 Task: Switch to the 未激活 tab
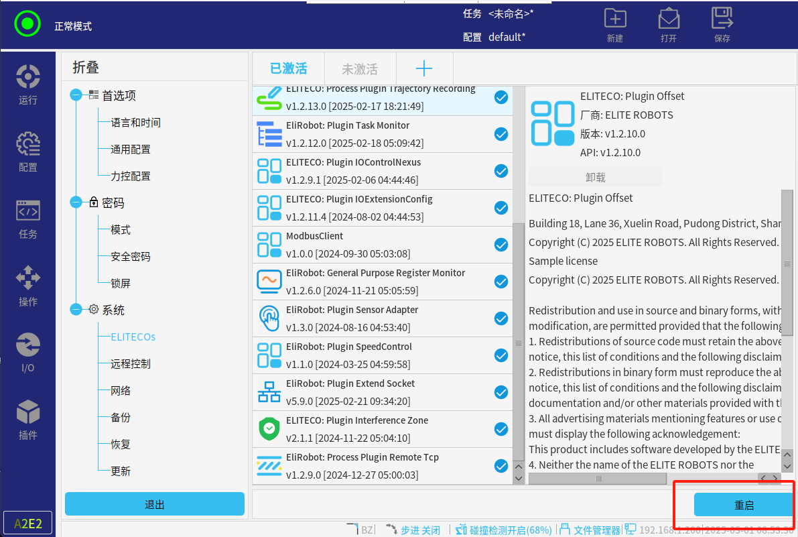[360, 68]
